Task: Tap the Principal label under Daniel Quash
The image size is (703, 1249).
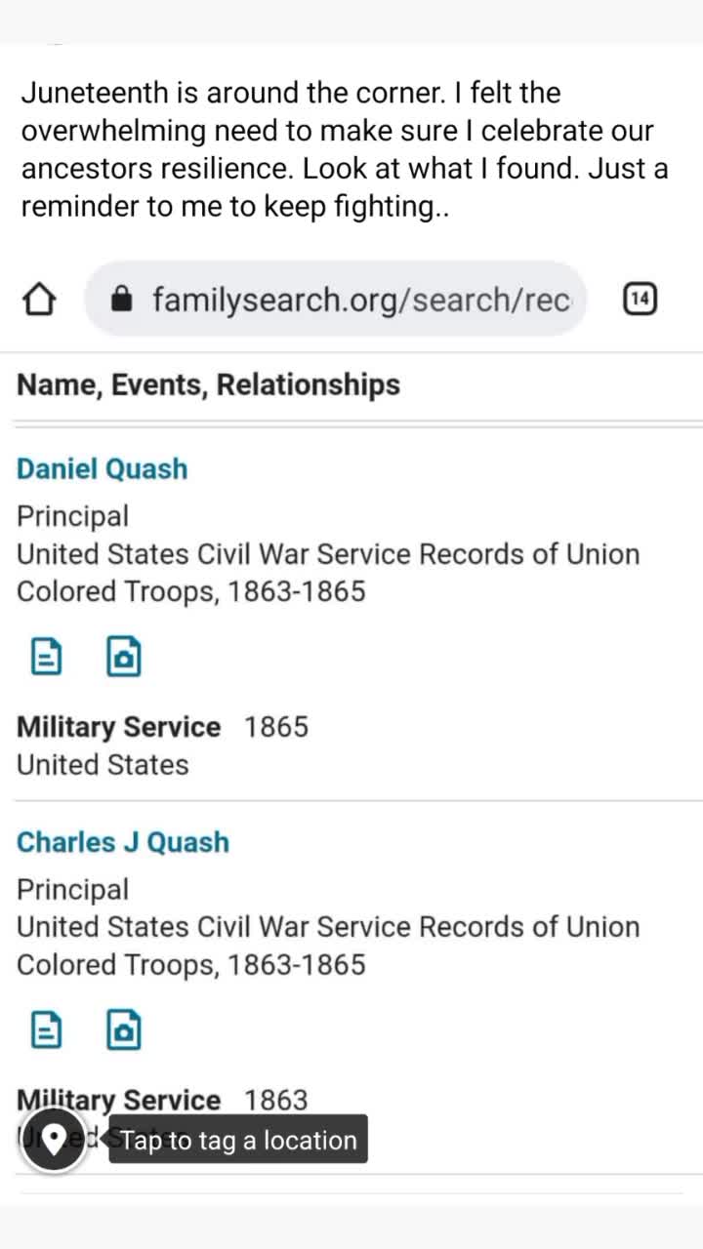Action: click(x=72, y=516)
